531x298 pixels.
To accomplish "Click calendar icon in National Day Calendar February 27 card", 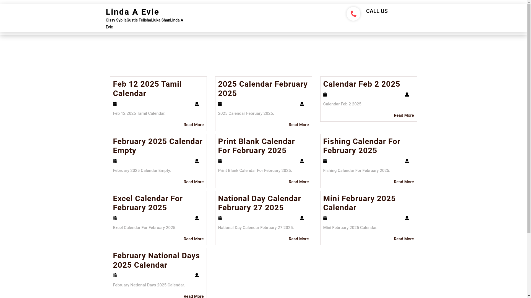I will (x=220, y=218).
